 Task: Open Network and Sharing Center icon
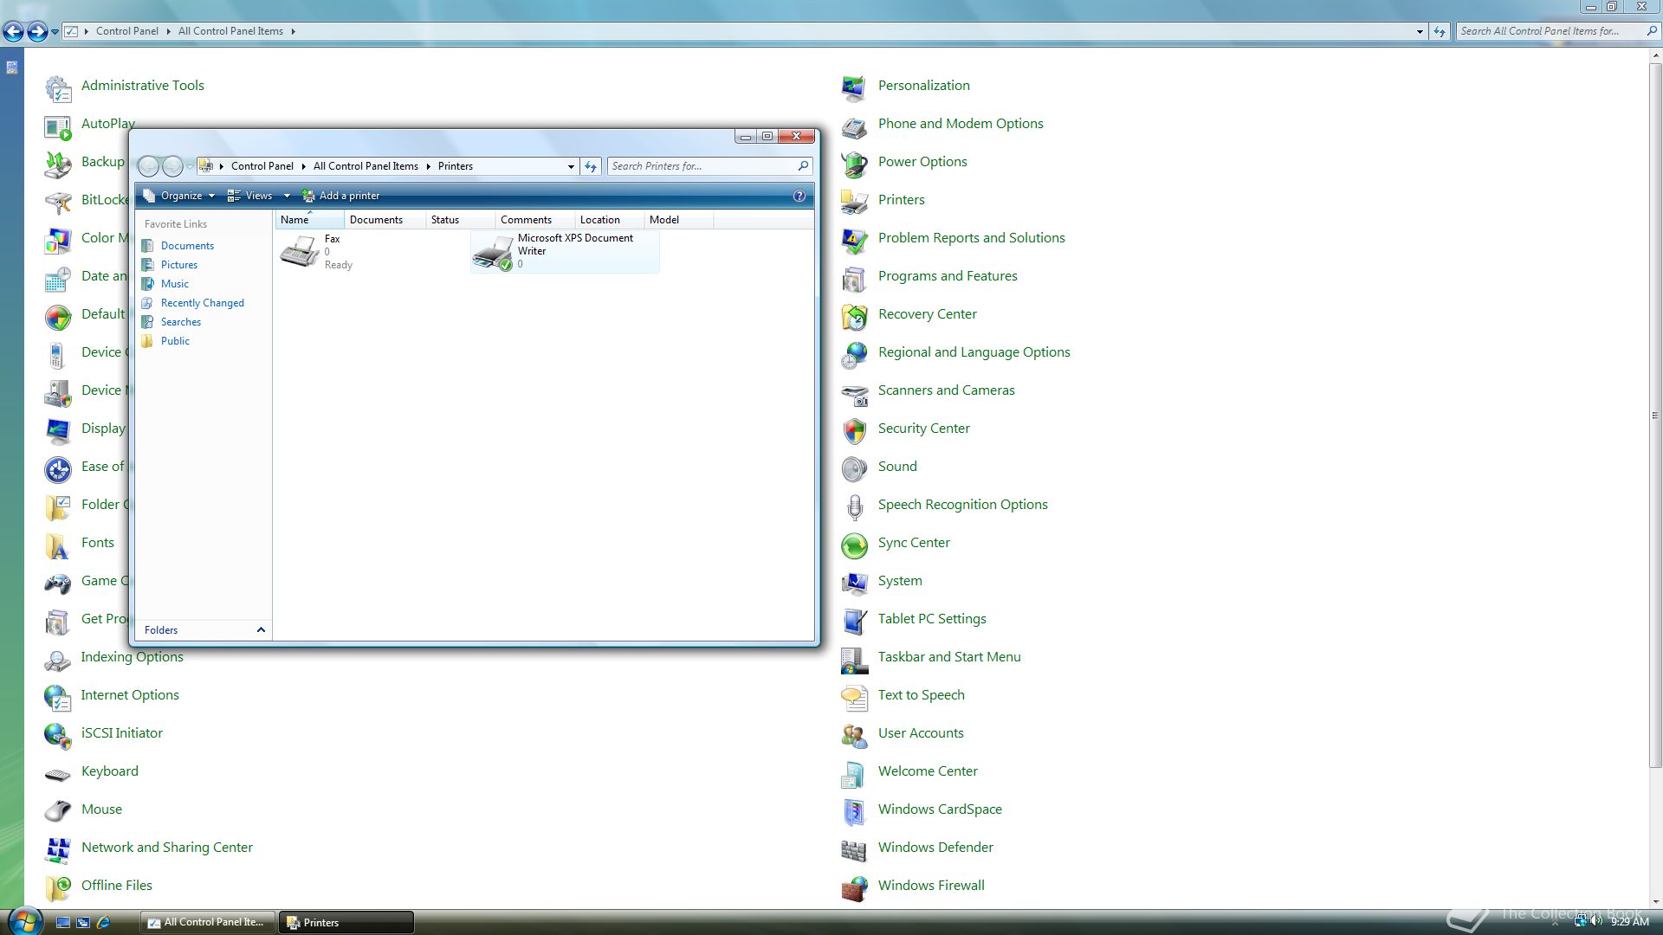click(x=58, y=848)
